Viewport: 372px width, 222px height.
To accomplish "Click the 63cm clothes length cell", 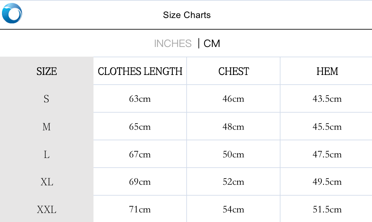I will [x=140, y=99].
